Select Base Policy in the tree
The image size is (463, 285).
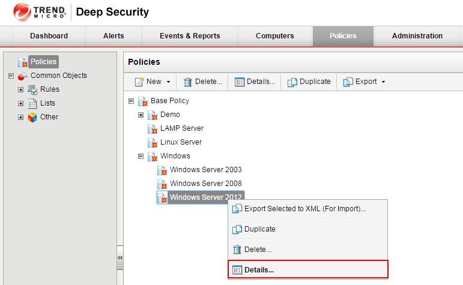170,101
